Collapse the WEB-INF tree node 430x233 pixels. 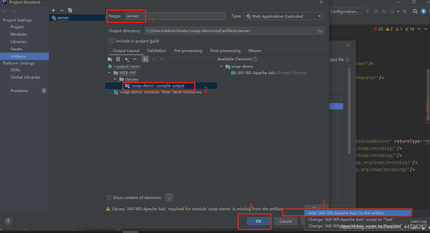(109, 73)
